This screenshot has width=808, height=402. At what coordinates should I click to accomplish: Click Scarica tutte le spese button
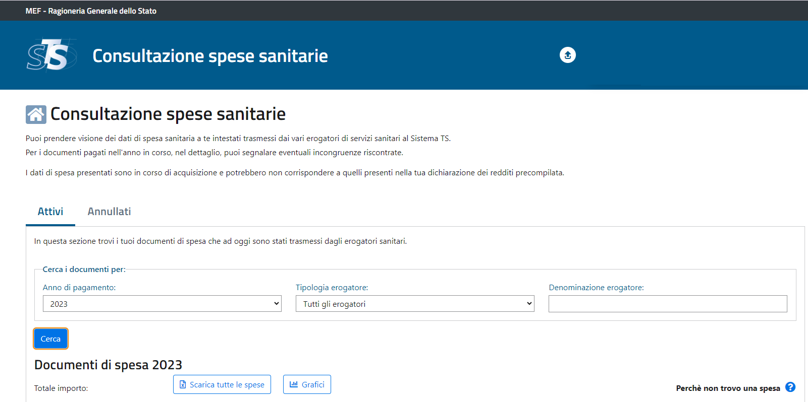tap(222, 384)
